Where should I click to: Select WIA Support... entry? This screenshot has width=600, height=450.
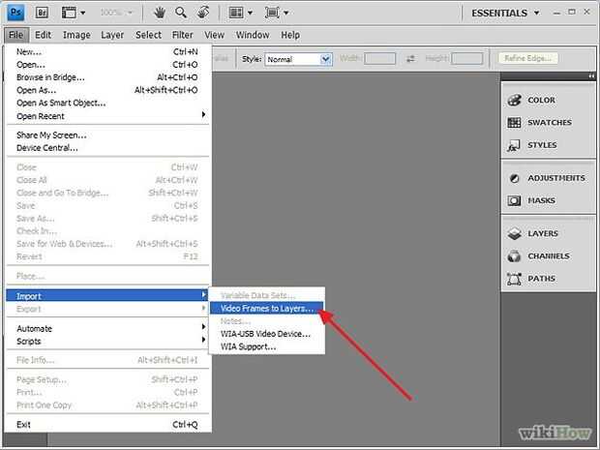267,346
